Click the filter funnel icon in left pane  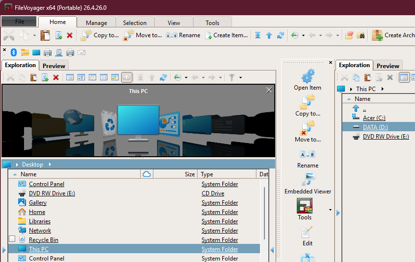coord(232,77)
